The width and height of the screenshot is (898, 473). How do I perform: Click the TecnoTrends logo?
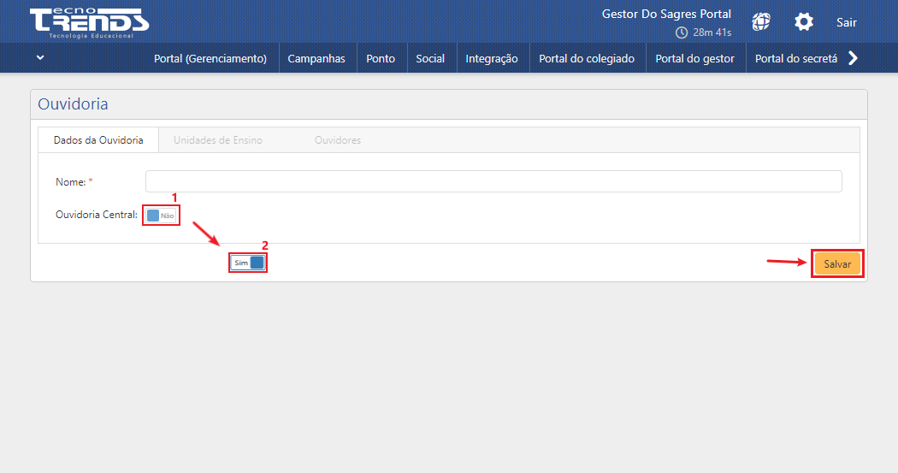click(x=88, y=22)
